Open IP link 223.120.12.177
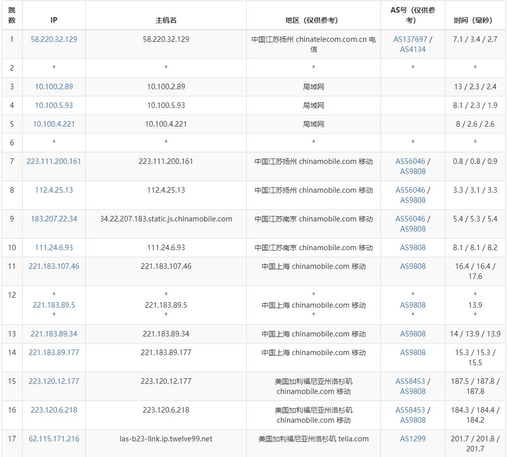Image resolution: width=508 pixels, height=457 pixels. click(54, 381)
